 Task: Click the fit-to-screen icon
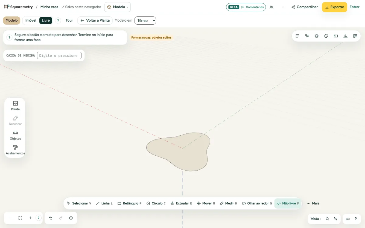coord(20,218)
